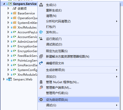Choose 打包(P) pack option

(x=79, y=27)
